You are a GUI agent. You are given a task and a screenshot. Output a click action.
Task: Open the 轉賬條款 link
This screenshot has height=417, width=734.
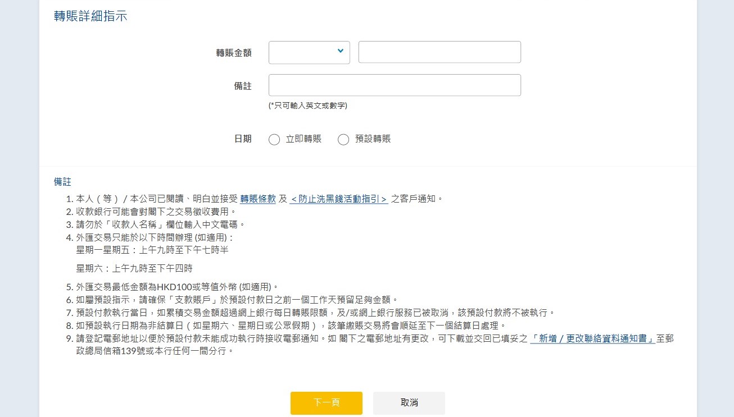258,199
